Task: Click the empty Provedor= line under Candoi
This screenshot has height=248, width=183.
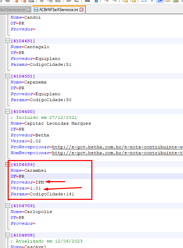Action: point(23,29)
